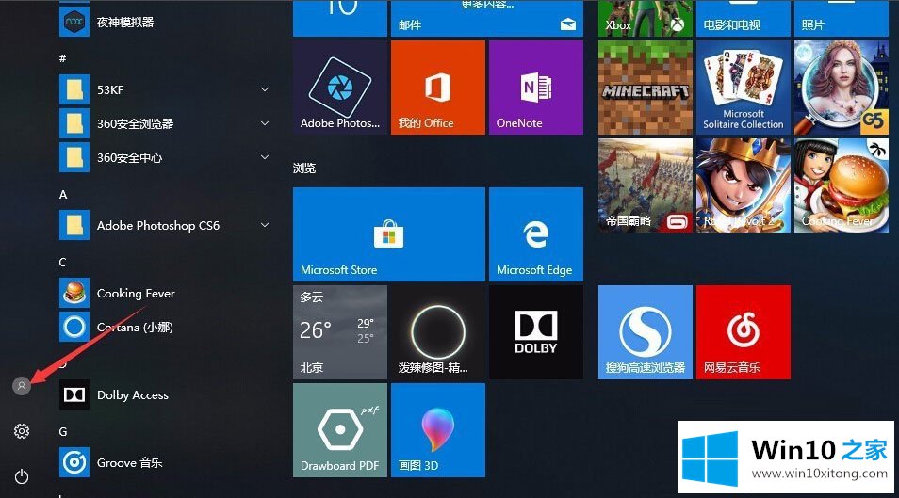Jump to the # letter header
Image resolution: width=899 pixels, height=498 pixels.
point(62,58)
